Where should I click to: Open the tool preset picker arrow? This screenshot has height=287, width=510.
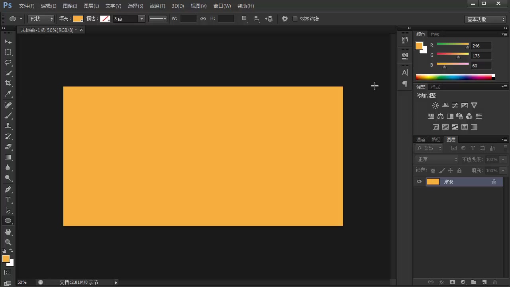pos(21,19)
